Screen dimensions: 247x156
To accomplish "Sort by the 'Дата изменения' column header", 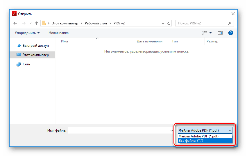I will pyautogui.click(x=152, y=41).
